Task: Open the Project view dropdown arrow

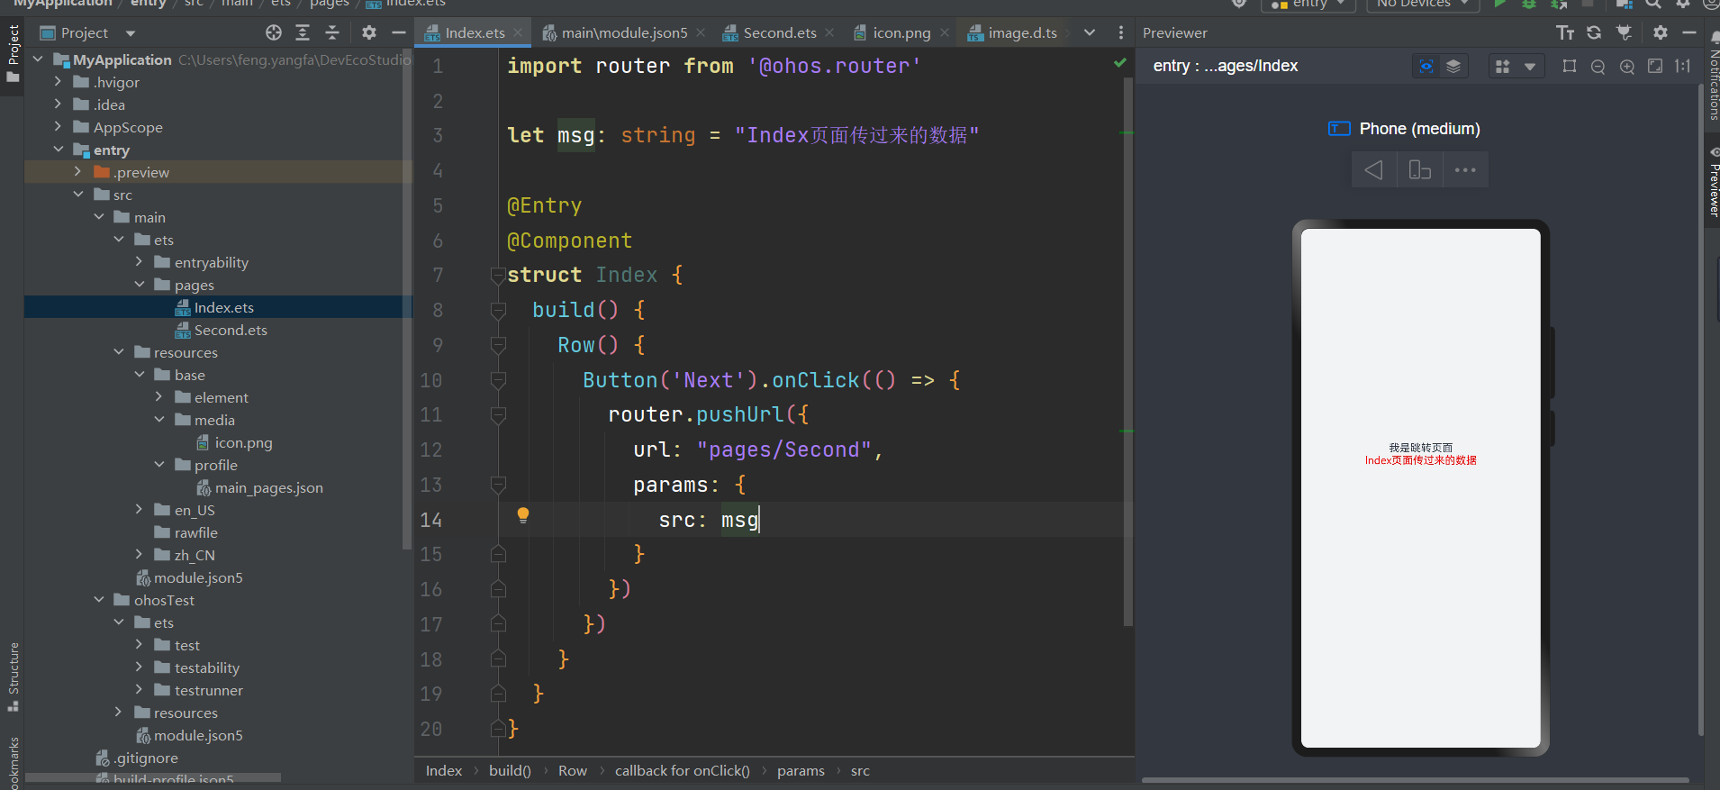Action: [x=131, y=33]
